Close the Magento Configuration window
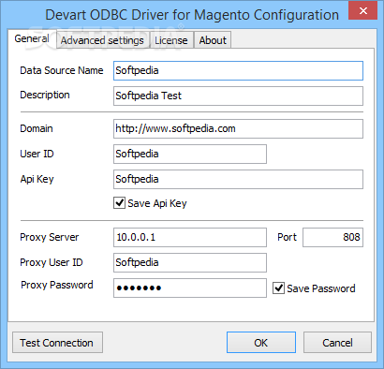Viewport: 384px width, 369px height. pos(362,11)
